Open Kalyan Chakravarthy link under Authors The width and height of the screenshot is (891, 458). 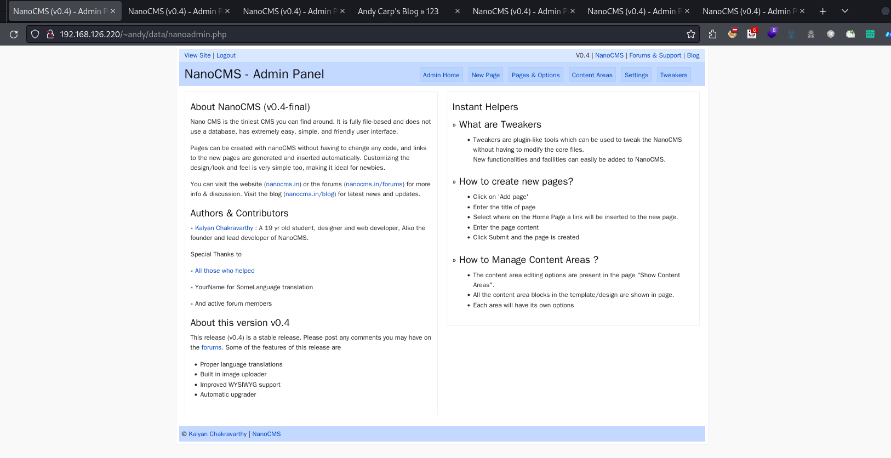pos(224,228)
